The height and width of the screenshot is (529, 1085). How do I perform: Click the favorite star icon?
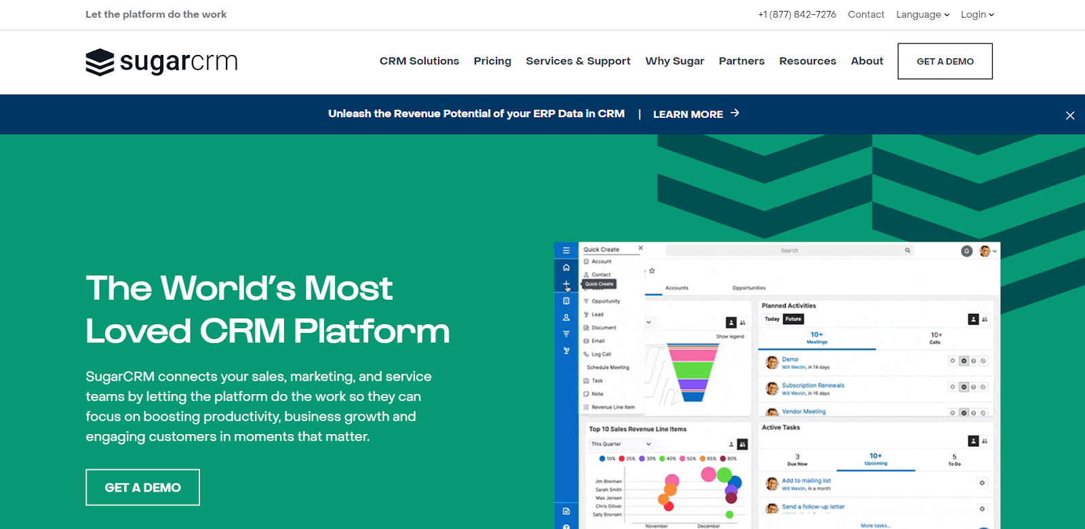652,271
